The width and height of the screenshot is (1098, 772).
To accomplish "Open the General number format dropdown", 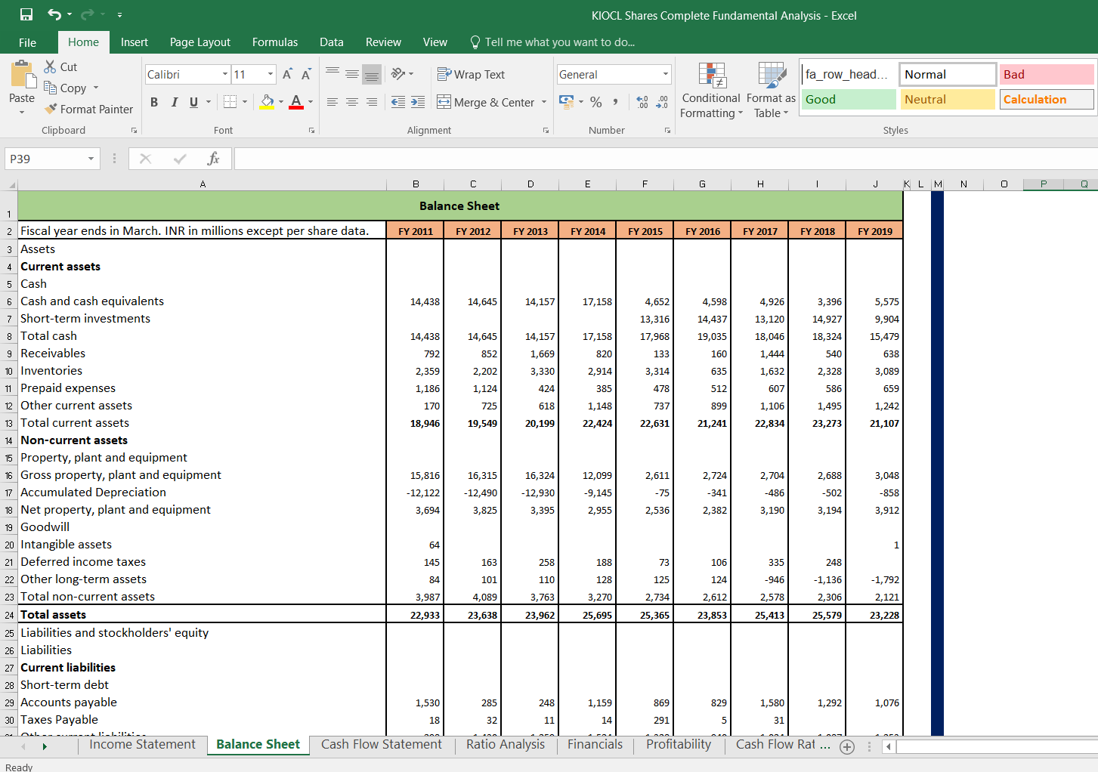I will pyautogui.click(x=666, y=74).
